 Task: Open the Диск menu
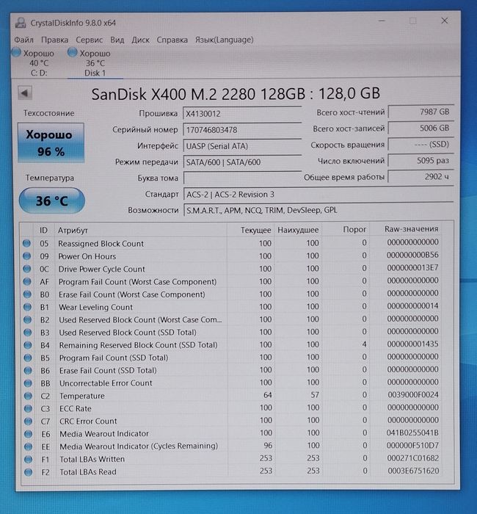coord(140,40)
